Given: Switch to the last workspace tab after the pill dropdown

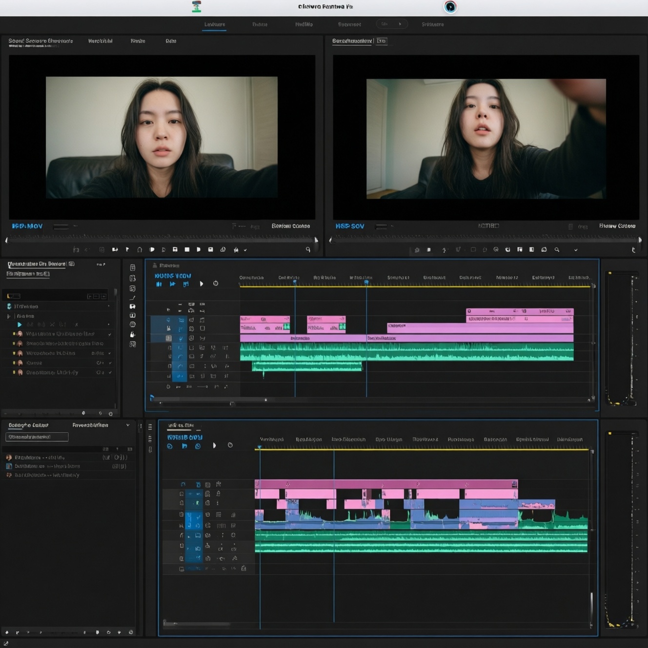Looking at the screenshot, I should click(x=433, y=24).
